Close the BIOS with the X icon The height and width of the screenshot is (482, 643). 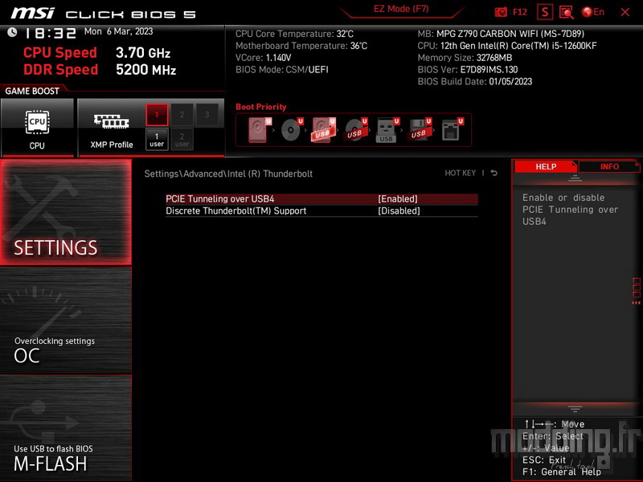pos(625,12)
